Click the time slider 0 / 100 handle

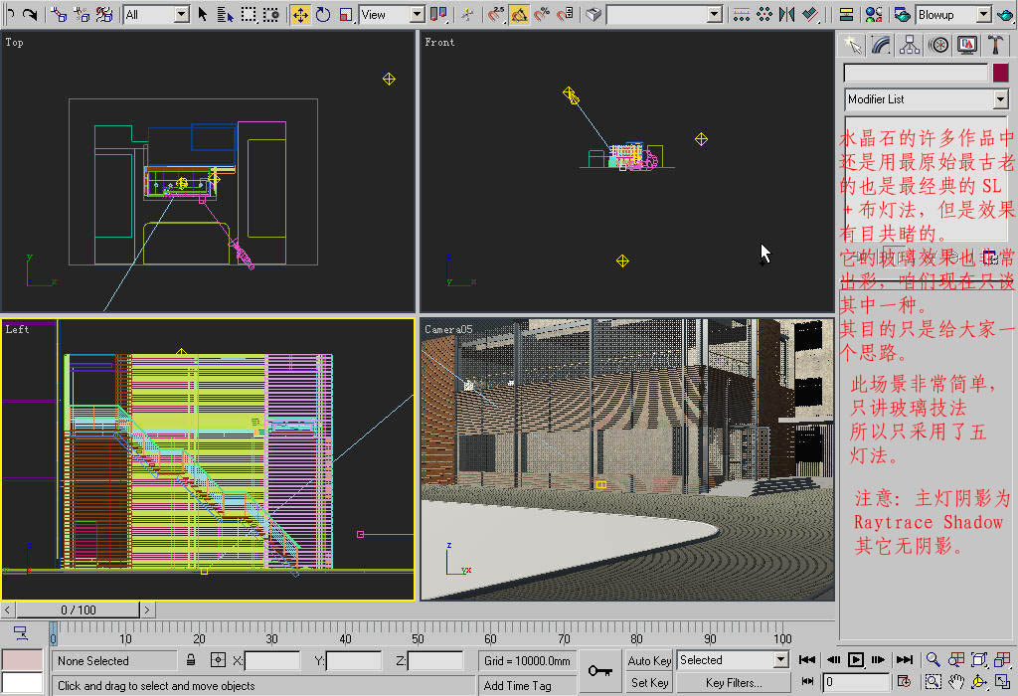(x=78, y=609)
